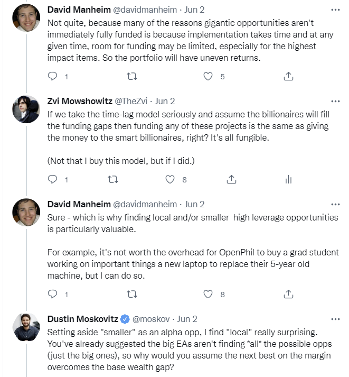Click Dustin Moskovitz's profile avatar
The height and width of the screenshot is (377, 349).
coord(26,327)
